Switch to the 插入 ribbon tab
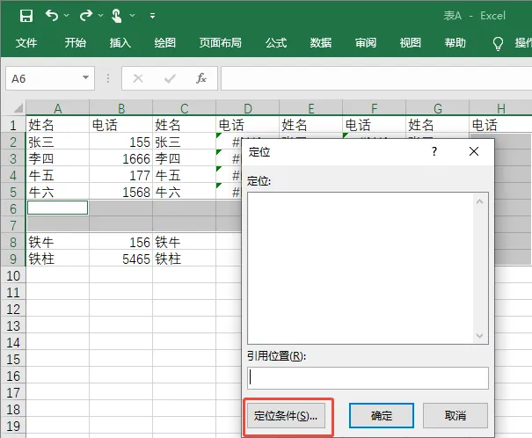The image size is (532, 438). click(x=120, y=43)
